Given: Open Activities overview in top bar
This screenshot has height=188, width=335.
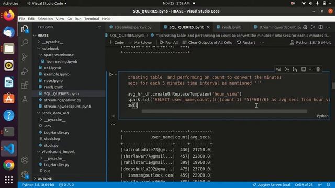Looking at the screenshot, I should 10,3.
